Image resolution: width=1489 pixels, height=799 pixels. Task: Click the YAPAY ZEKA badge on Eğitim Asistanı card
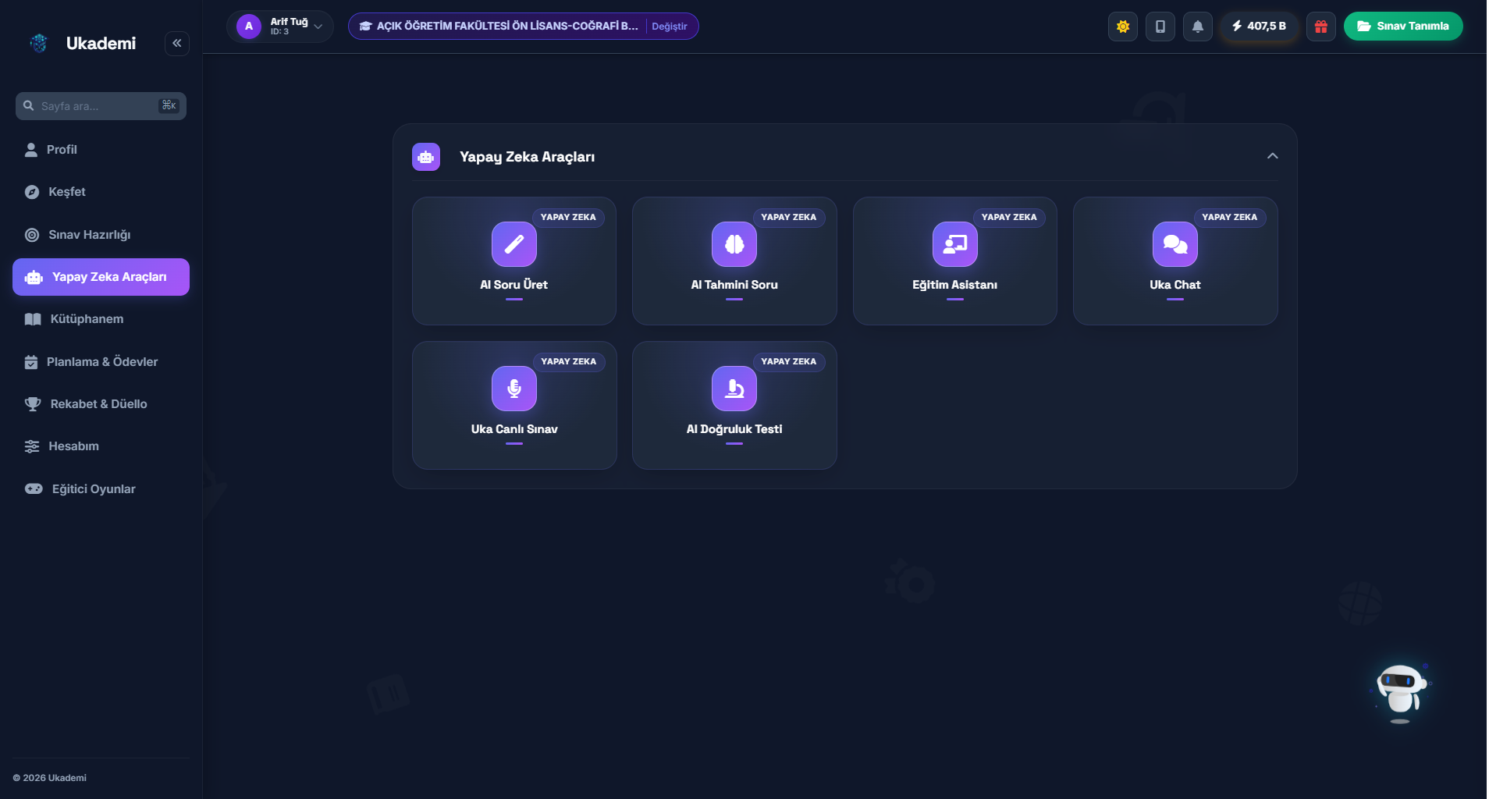[x=1009, y=217]
